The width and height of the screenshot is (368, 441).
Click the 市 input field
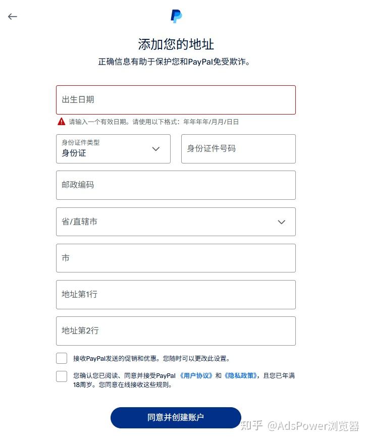click(x=176, y=258)
